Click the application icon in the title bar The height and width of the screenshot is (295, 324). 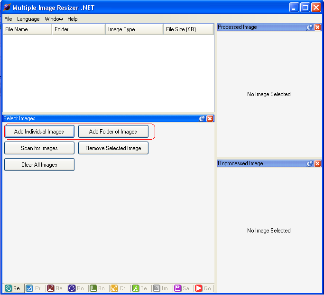pos(7,8)
